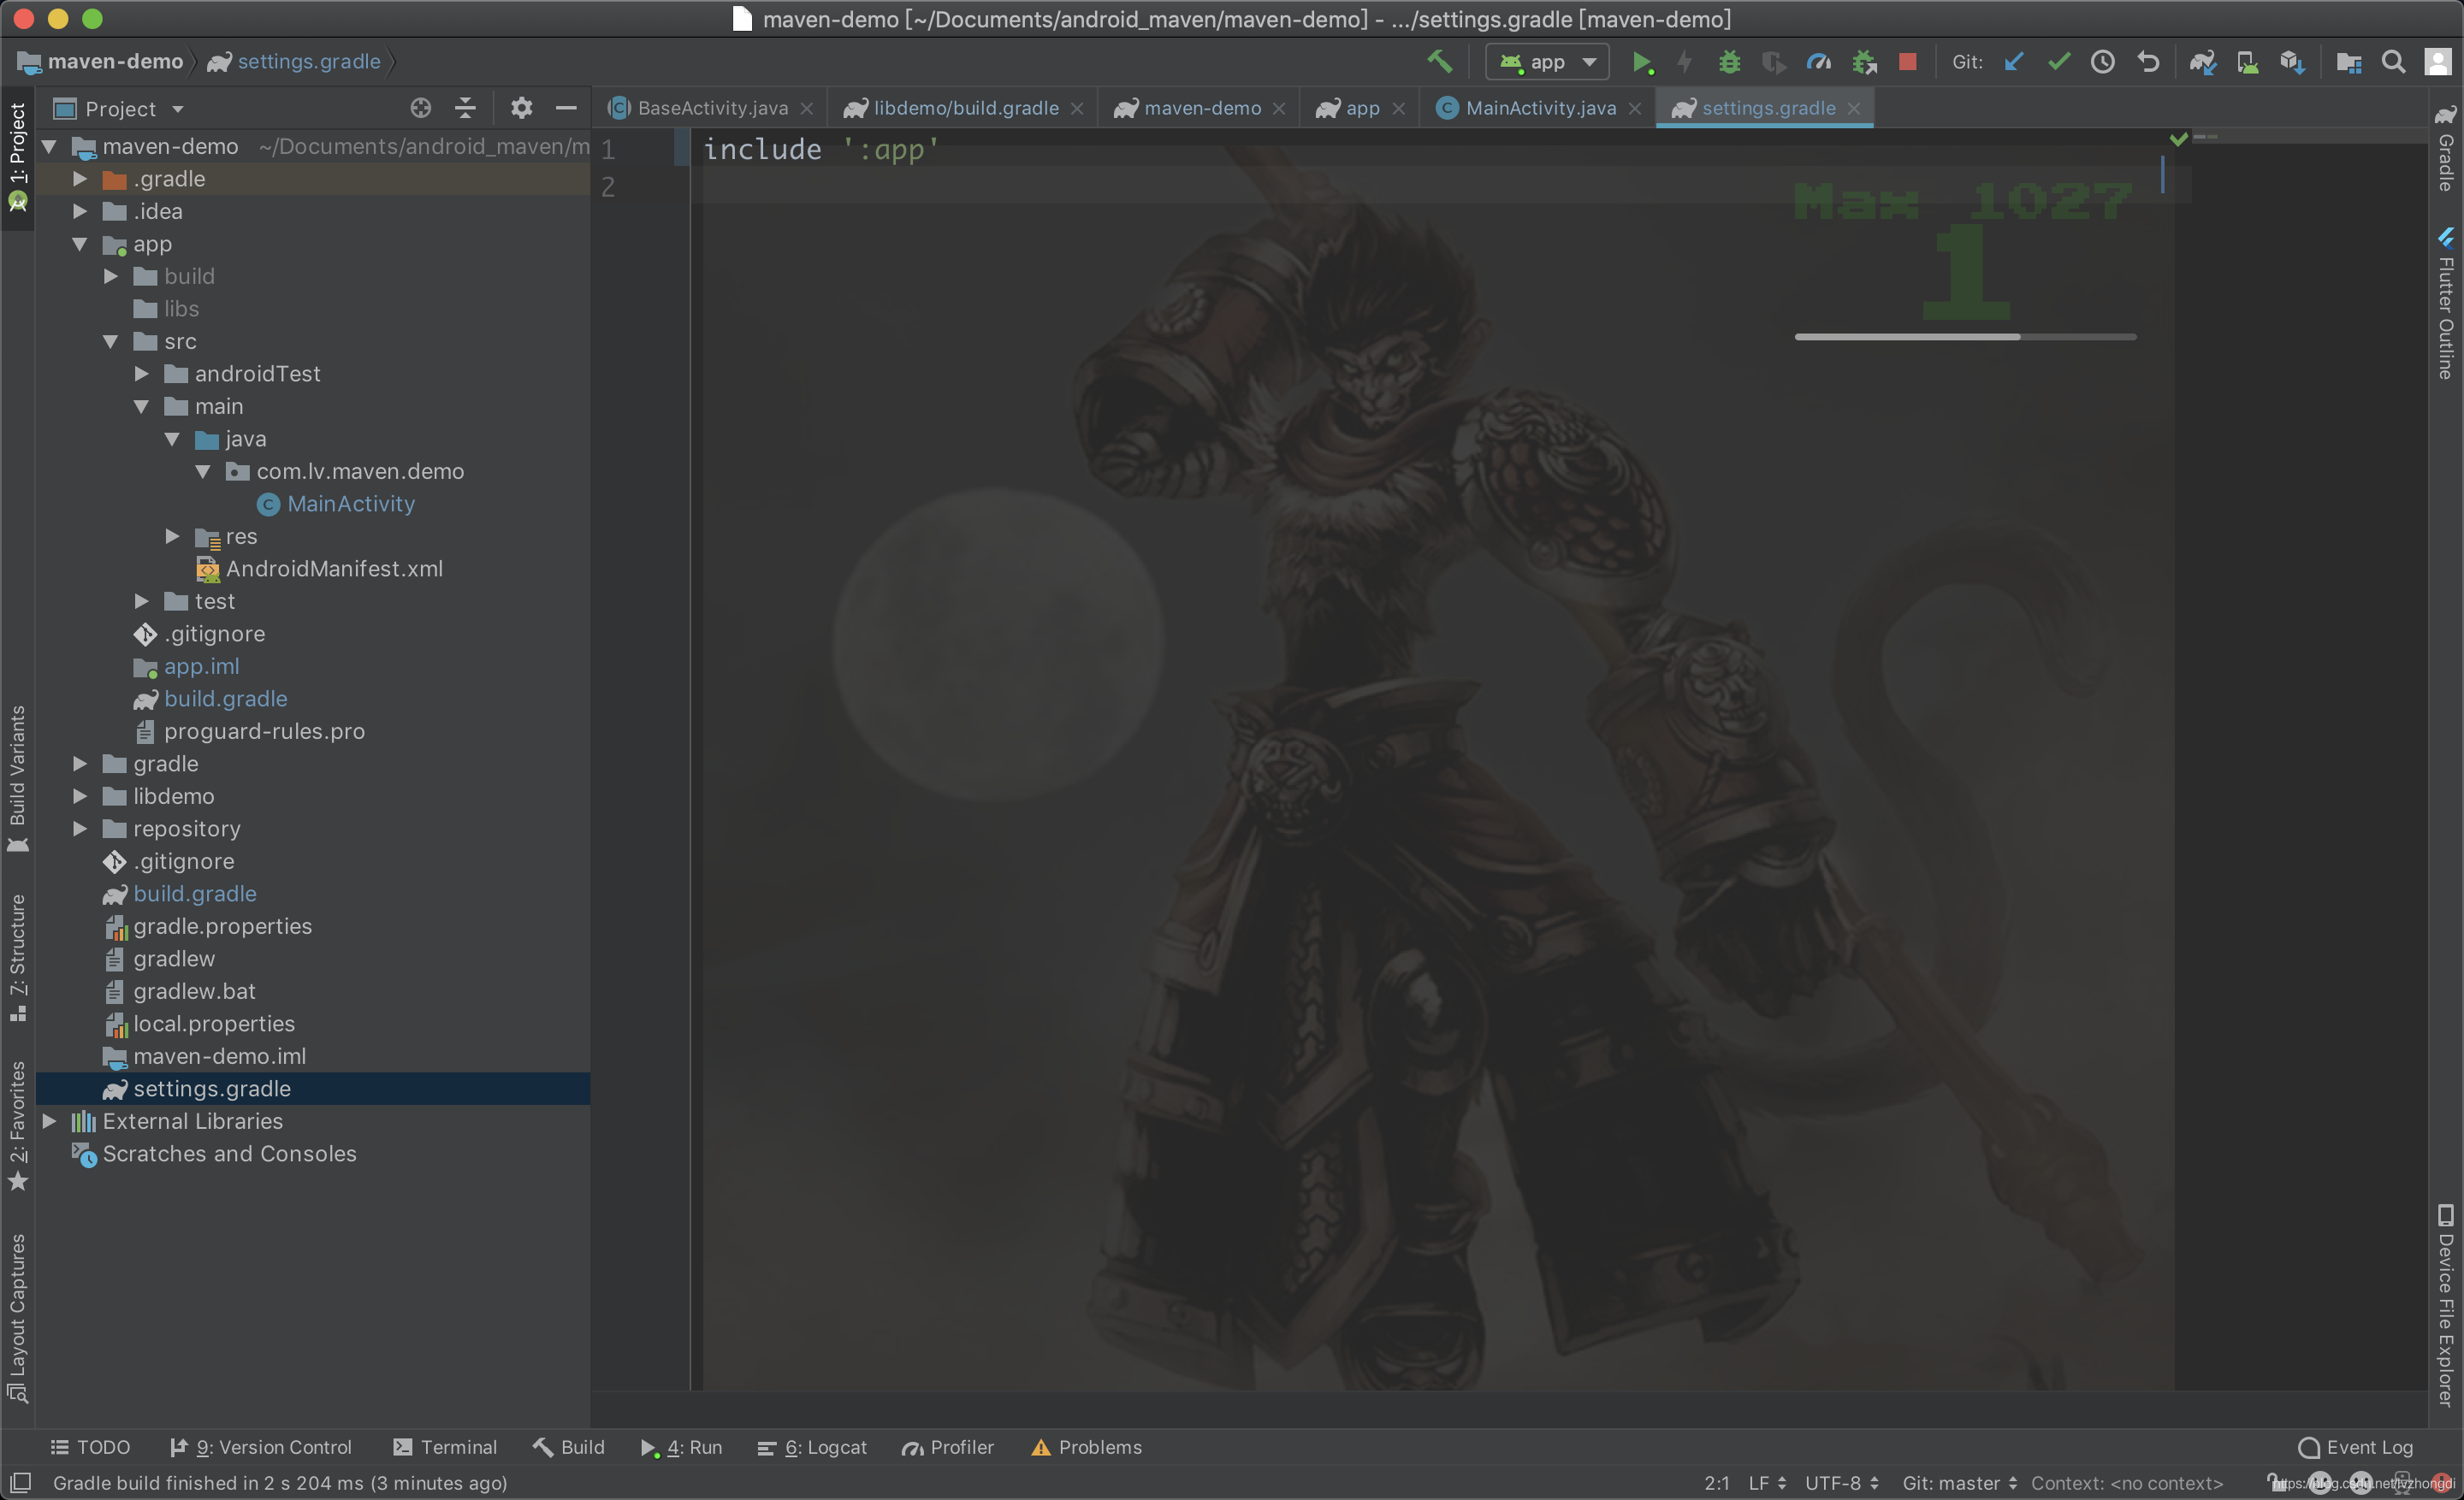This screenshot has height=1500, width=2464.
Task: Click the Git: master branch widget
Action: pyautogui.click(x=1958, y=1483)
